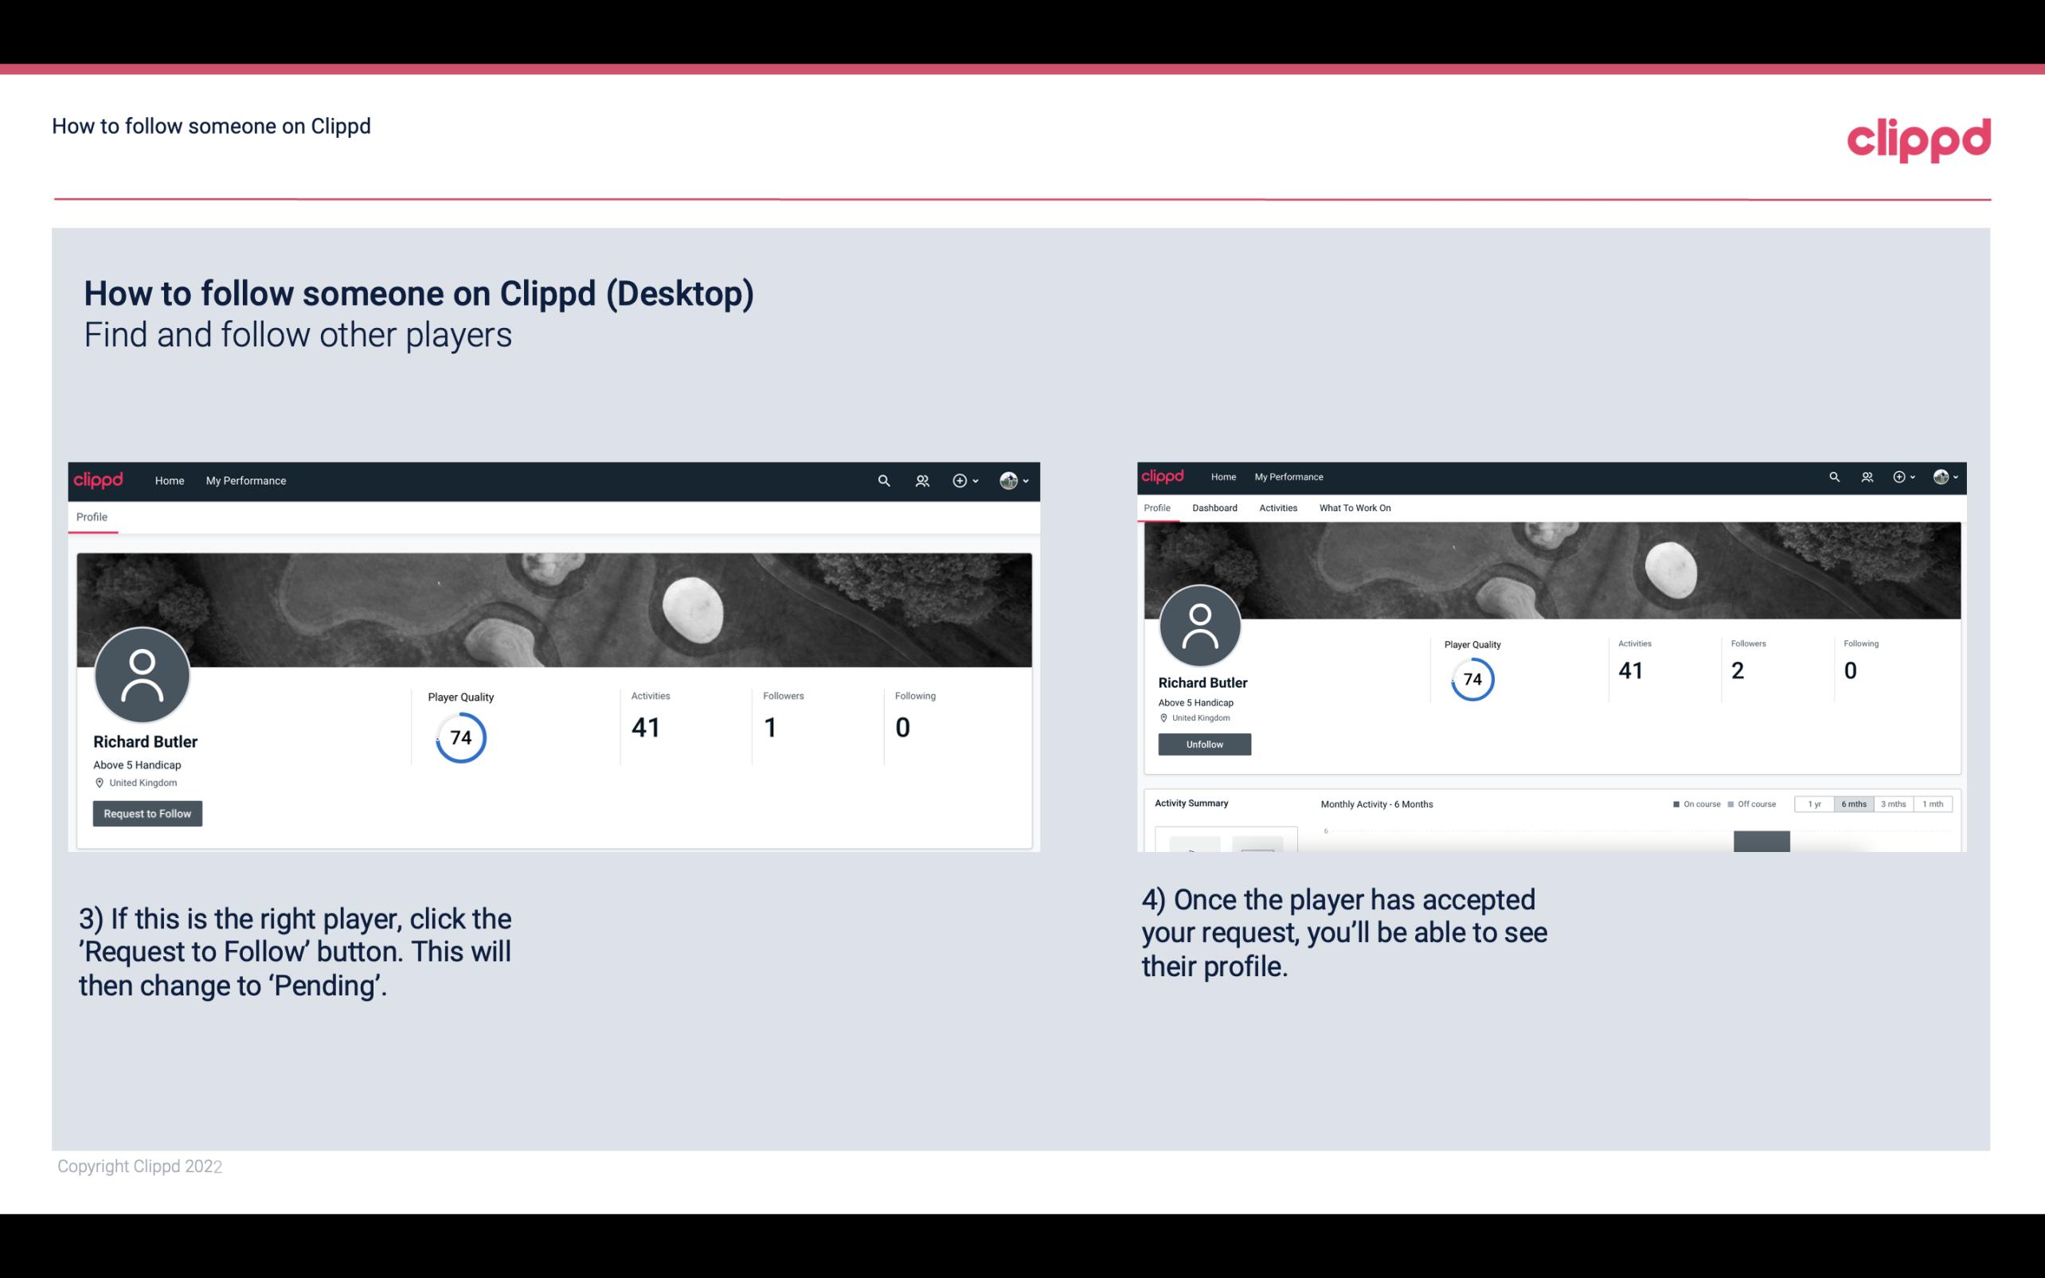Switch to the 'Activities' tab
Image resolution: width=2045 pixels, height=1278 pixels.
coord(1275,508)
